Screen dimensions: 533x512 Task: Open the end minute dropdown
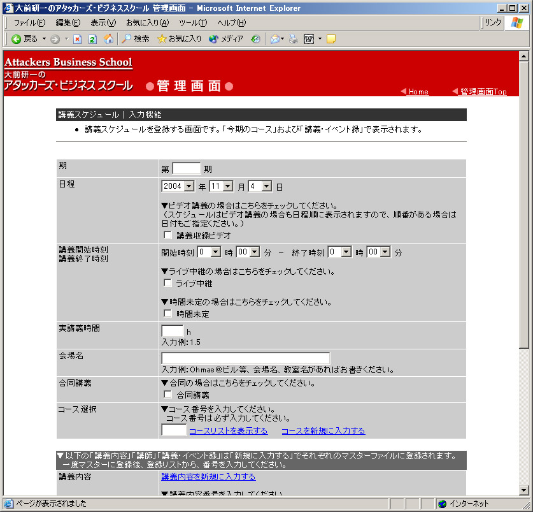(x=379, y=252)
